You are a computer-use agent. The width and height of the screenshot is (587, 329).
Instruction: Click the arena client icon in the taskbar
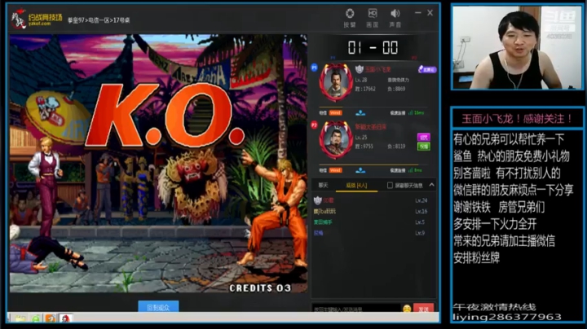(x=66, y=318)
